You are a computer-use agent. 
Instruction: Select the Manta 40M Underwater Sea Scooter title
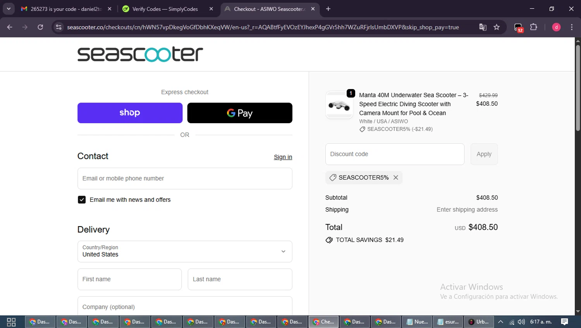[414, 104]
